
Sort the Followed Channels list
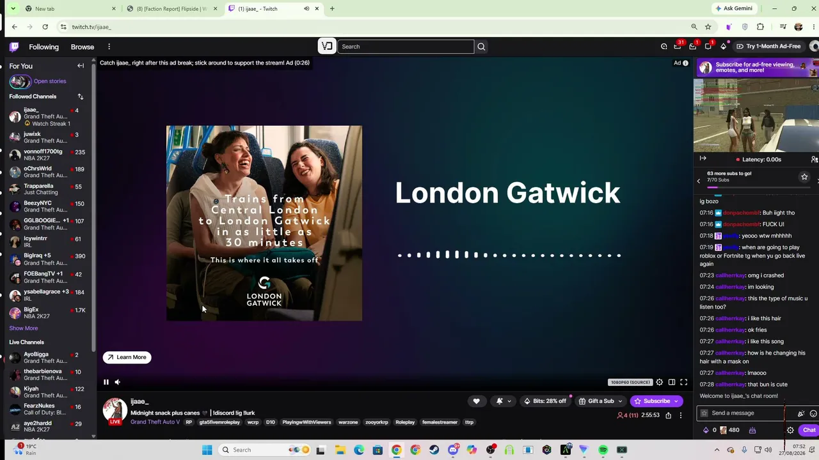click(x=81, y=96)
